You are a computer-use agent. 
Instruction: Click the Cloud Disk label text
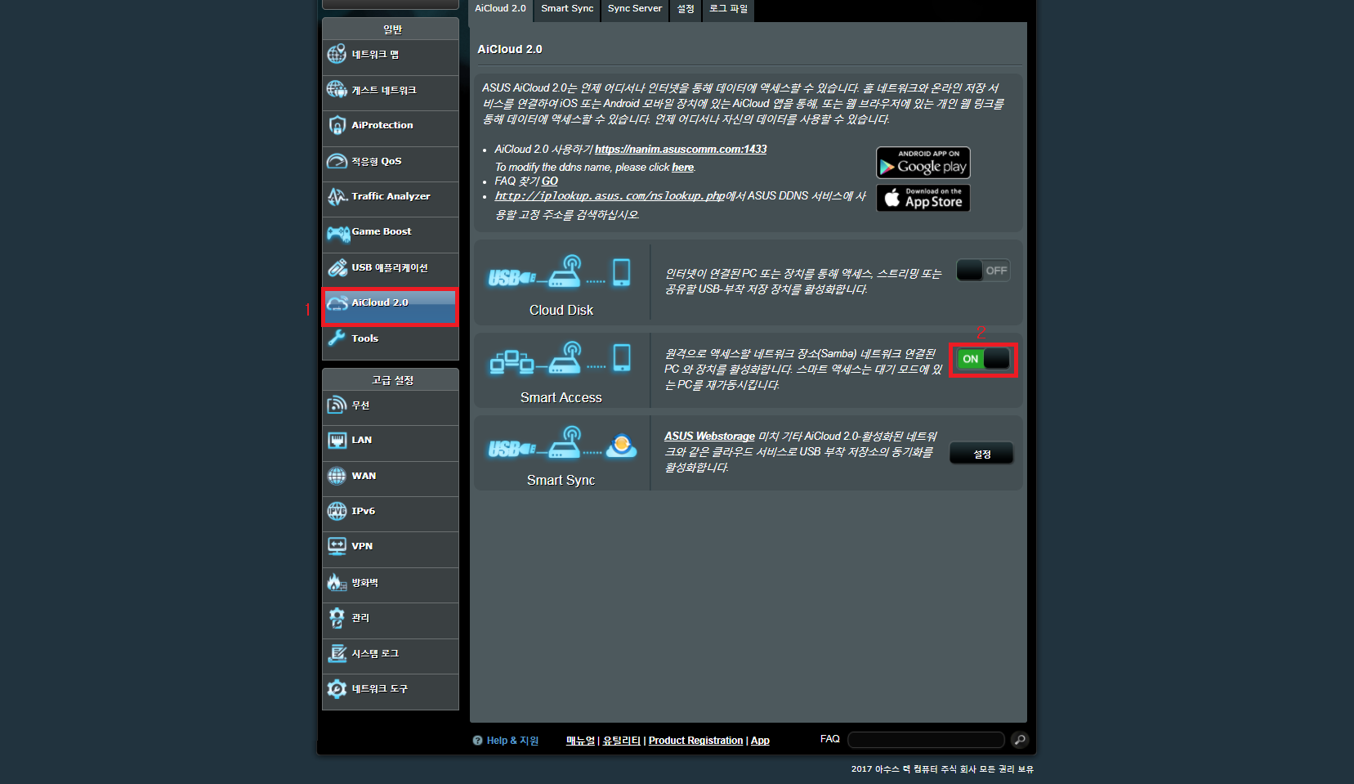point(561,310)
